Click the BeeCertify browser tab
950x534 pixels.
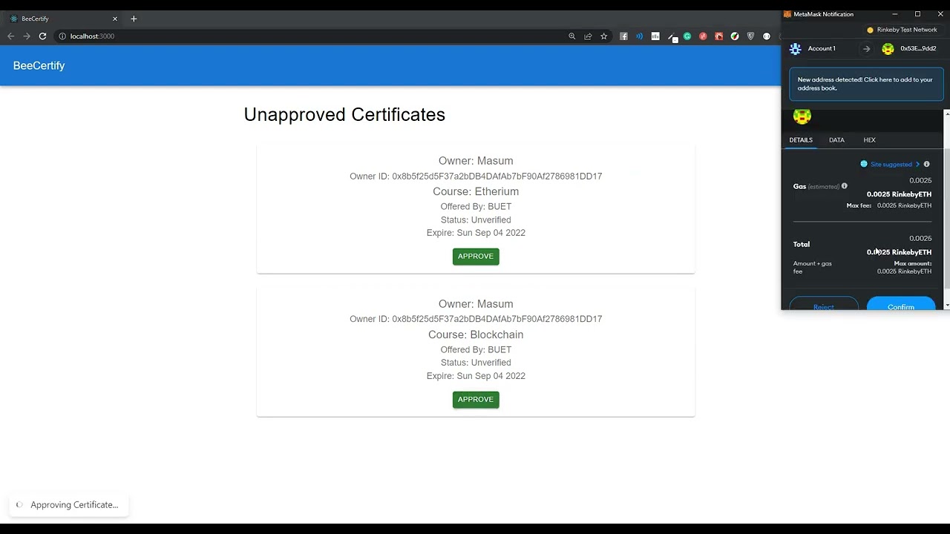coord(63,19)
